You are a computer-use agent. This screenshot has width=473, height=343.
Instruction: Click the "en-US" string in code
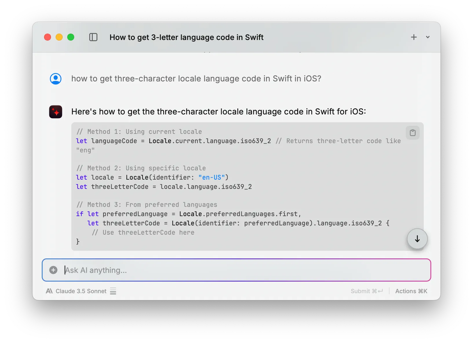point(212,177)
